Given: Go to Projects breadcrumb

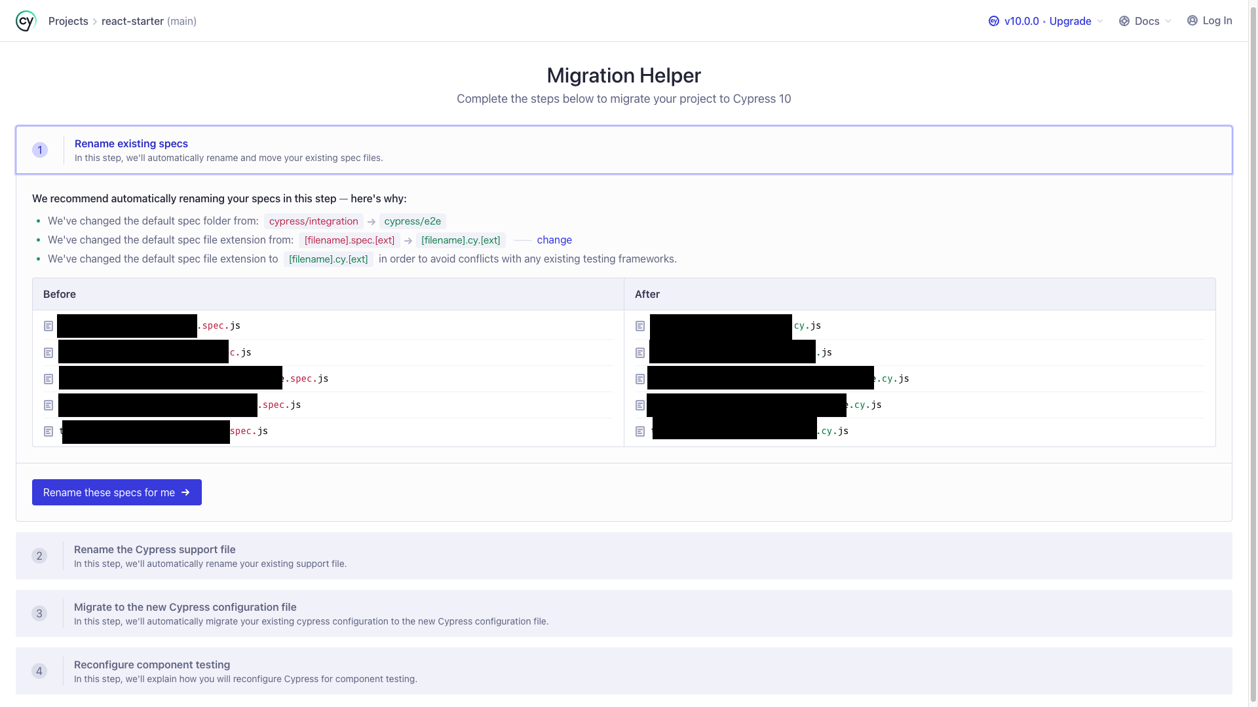Looking at the screenshot, I should tap(68, 21).
